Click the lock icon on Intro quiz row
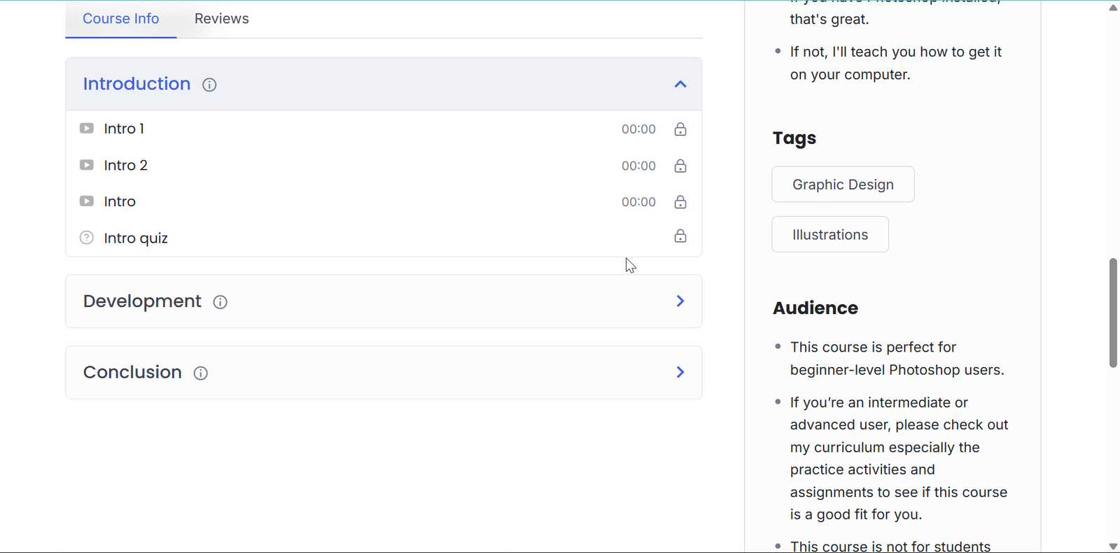 pyautogui.click(x=680, y=236)
